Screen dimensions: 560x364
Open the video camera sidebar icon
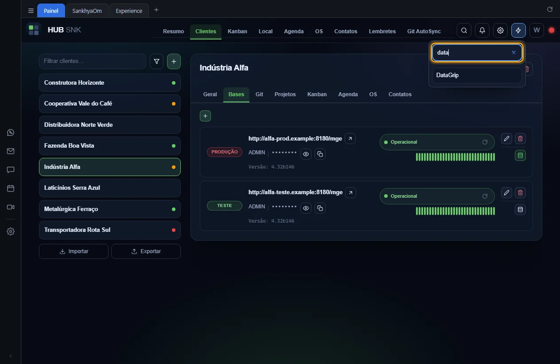click(11, 207)
